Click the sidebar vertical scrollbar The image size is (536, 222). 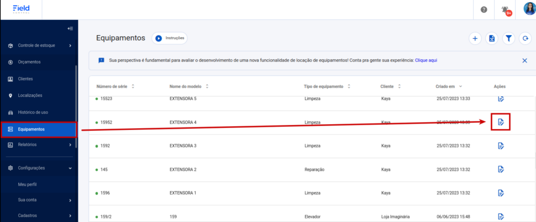pyautogui.click(x=76, y=106)
